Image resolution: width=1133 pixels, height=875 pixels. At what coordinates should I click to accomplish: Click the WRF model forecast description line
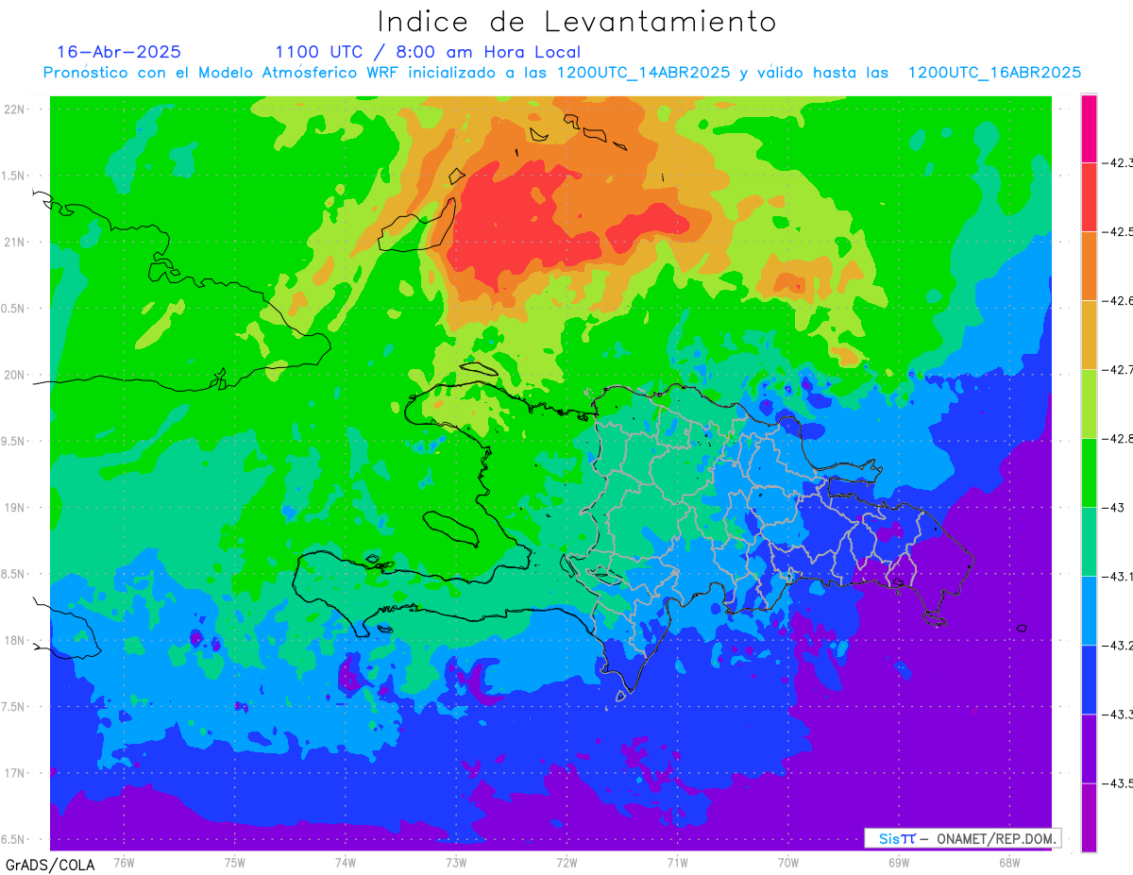coord(562,73)
